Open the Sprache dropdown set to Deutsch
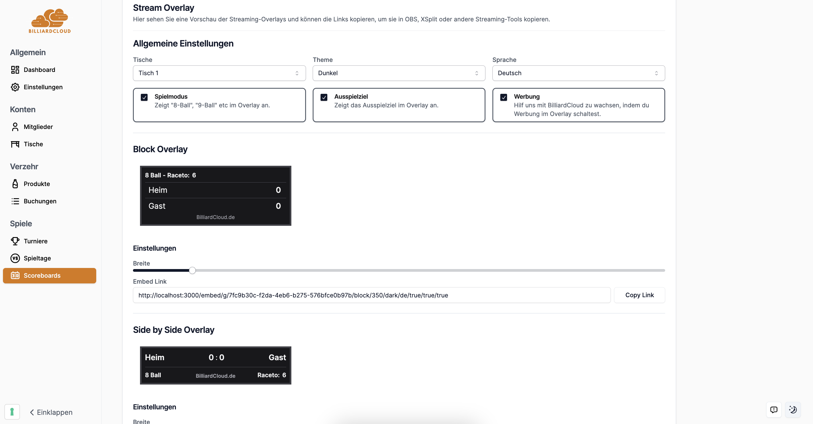The image size is (813, 424). [x=578, y=73]
